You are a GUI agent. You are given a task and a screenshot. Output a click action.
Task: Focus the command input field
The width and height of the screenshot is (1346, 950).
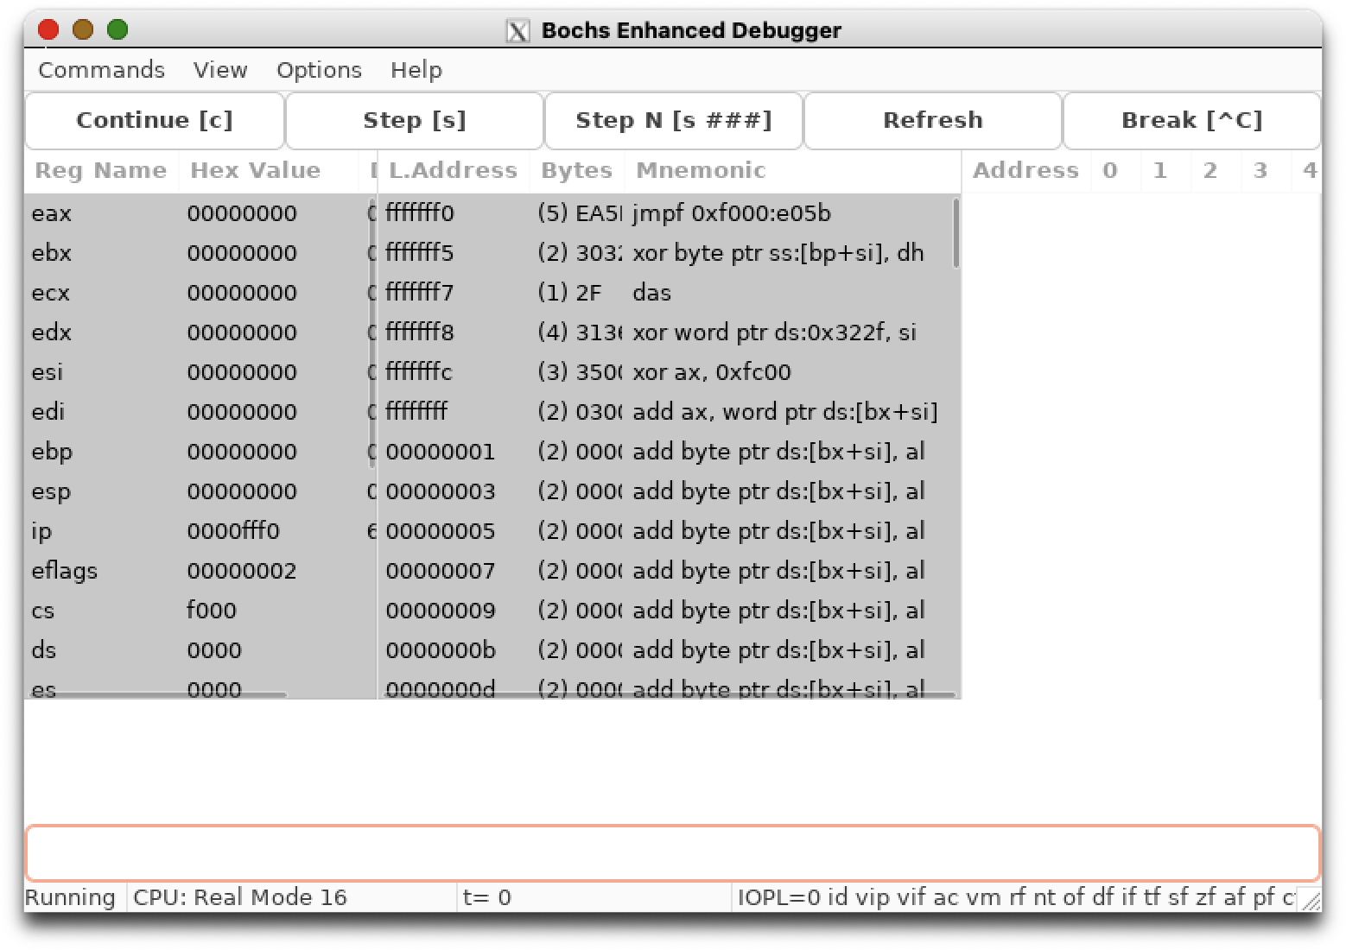click(x=672, y=852)
